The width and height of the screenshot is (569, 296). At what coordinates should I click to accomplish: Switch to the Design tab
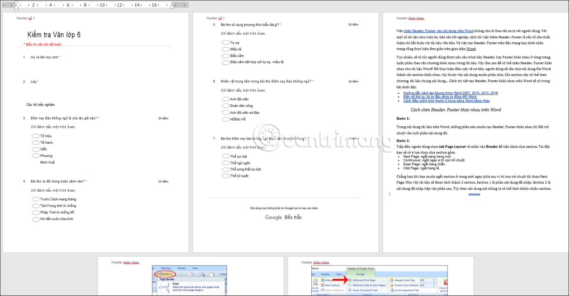pyautogui.click(x=360, y=274)
